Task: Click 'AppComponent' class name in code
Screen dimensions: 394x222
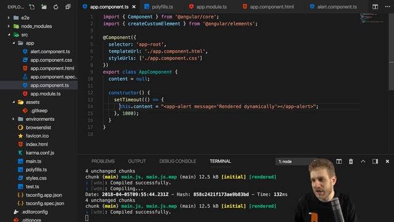Action: coord(155,72)
